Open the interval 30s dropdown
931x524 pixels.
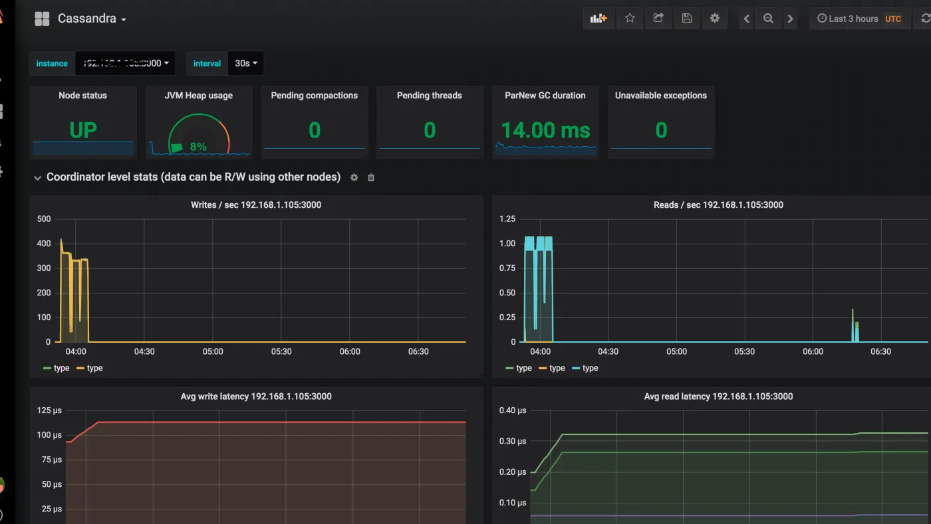(x=245, y=63)
